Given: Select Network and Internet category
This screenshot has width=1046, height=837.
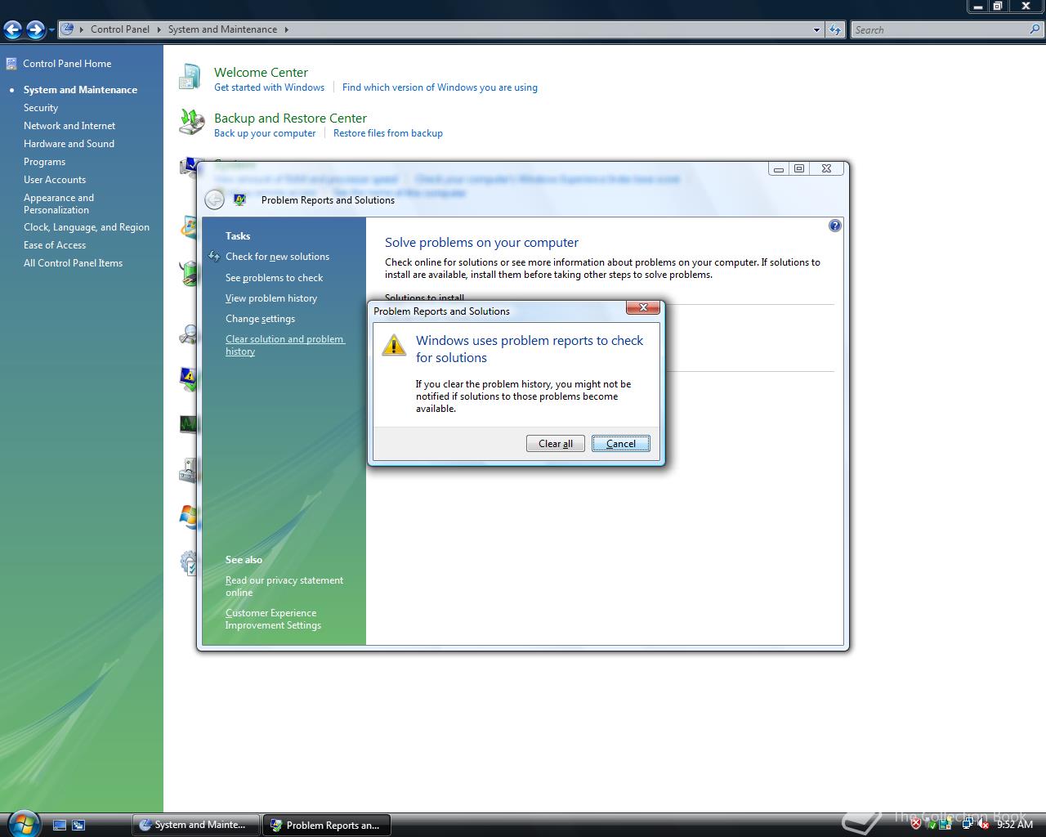Looking at the screenshot, I should click(69, 126).
